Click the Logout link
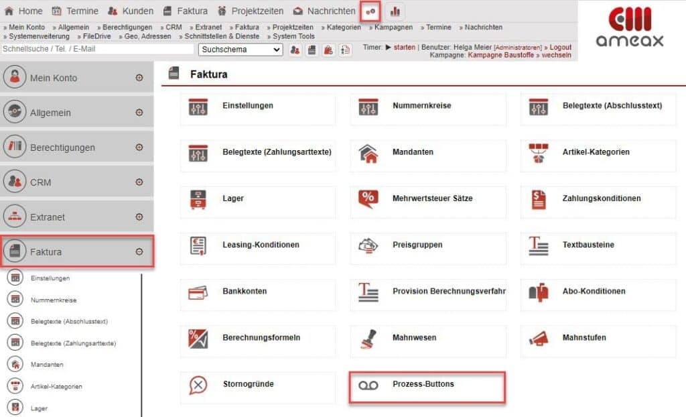Image resolution: width=686 pixels, height=417 pixels. (x=561, y=47)
